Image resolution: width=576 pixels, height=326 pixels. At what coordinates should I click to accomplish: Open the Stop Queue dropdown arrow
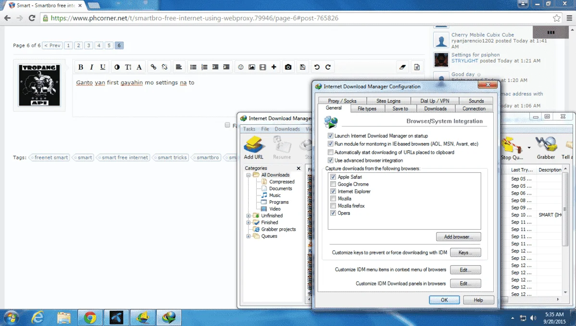tap(529, 147)
